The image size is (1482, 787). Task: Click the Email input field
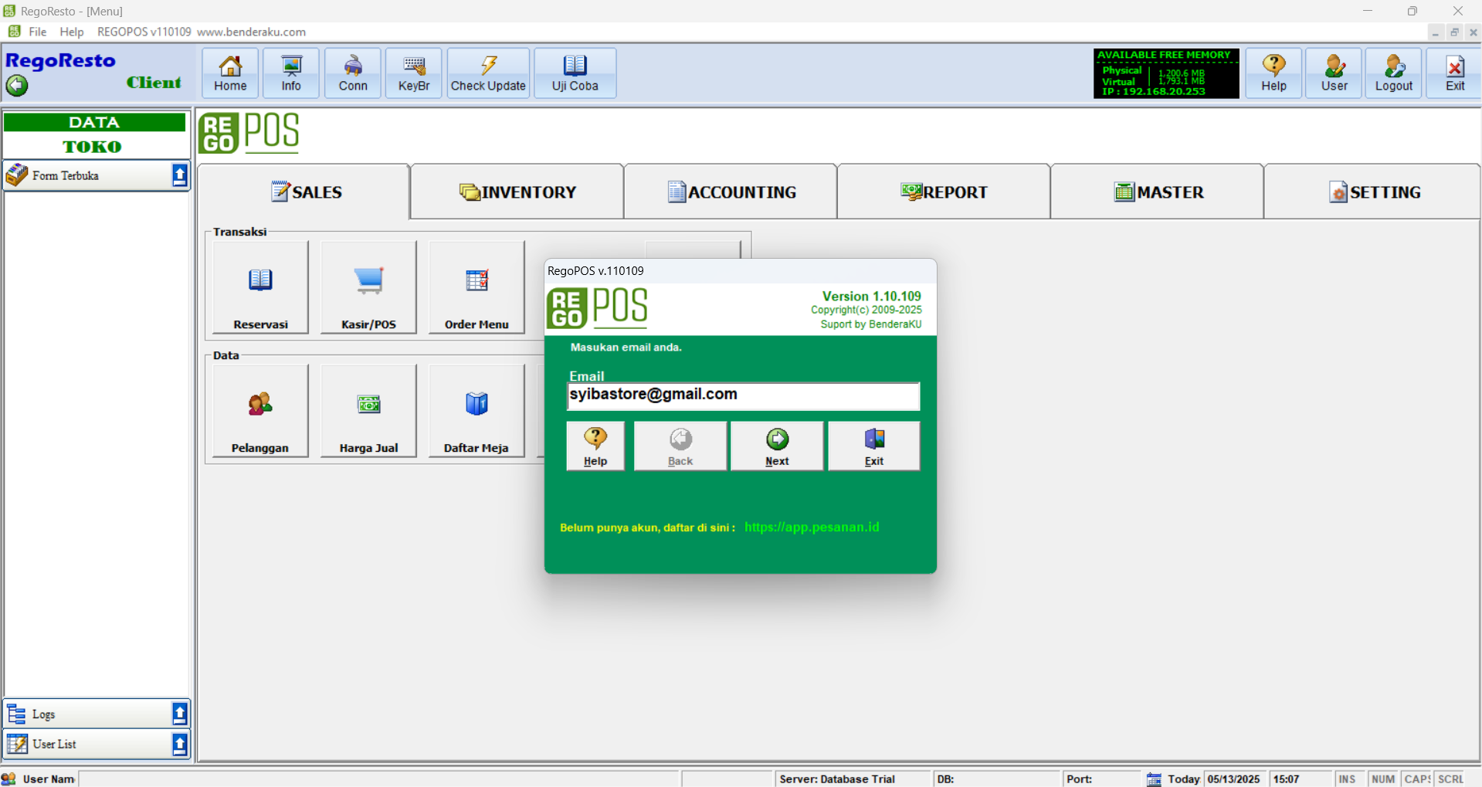click(x=742, y=395)
